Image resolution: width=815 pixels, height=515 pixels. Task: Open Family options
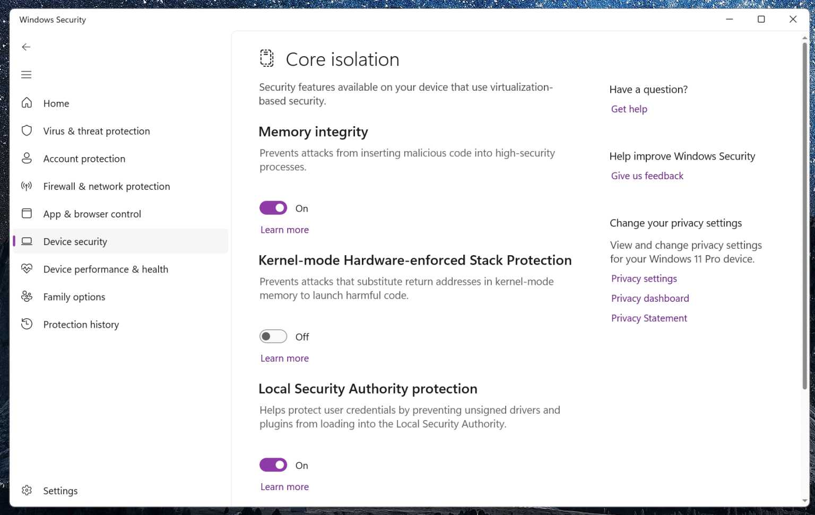[74, 296]
